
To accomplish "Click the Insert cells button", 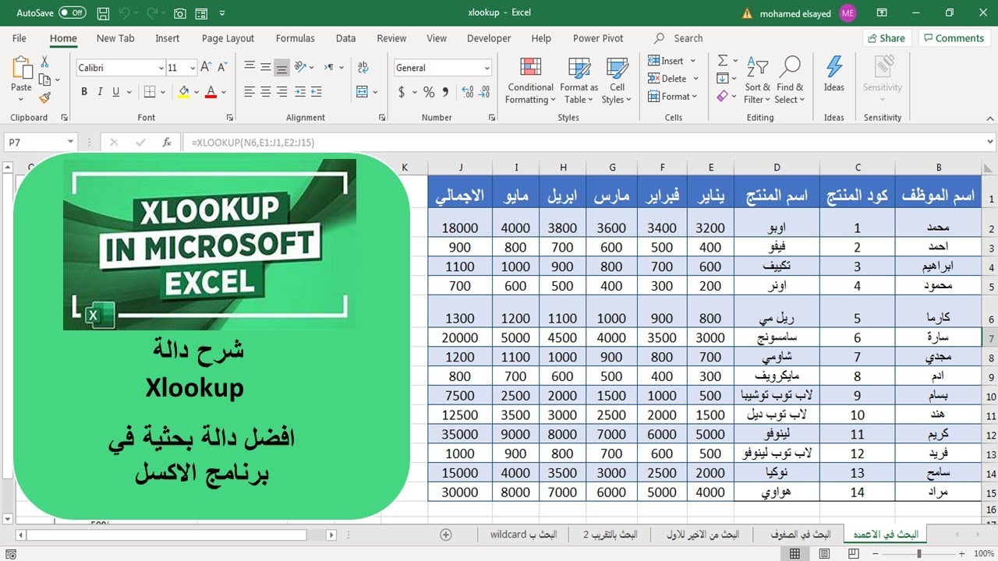I will (x=671, y=61).
